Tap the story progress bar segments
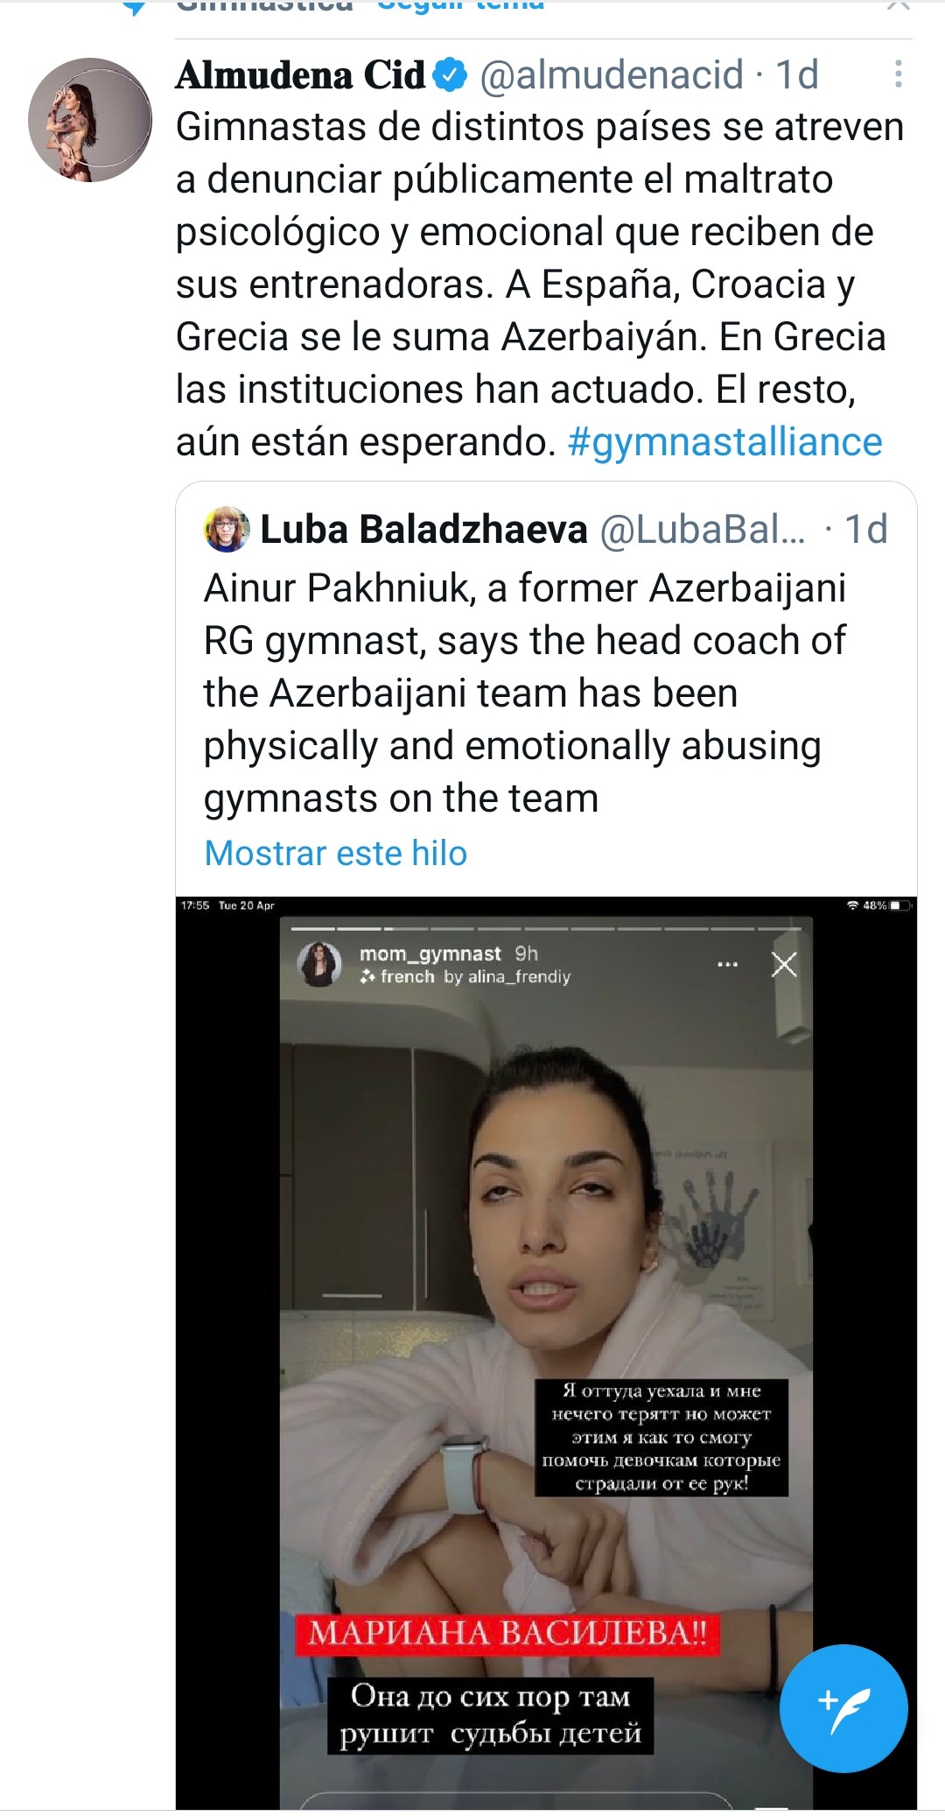Image resolution: width=945 pixels, height=1816 pixels. click(546, 928)
